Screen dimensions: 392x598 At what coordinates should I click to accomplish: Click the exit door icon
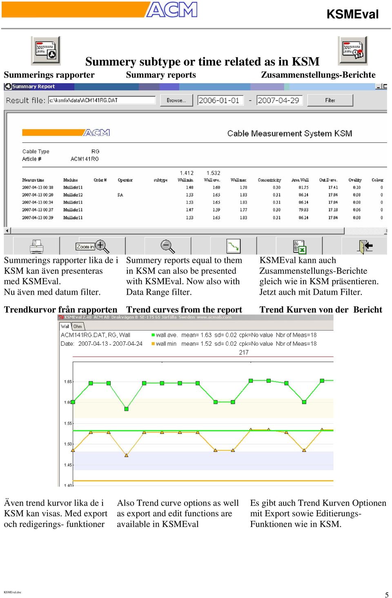pos(365,246)
